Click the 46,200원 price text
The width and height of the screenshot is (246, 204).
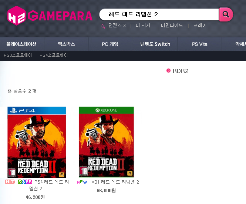[x=35, y=197]
